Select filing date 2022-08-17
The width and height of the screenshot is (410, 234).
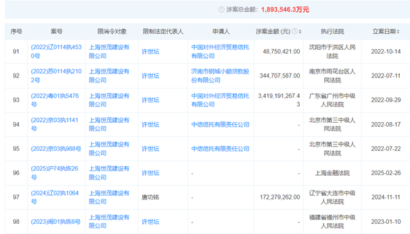(x=386, y=125)
